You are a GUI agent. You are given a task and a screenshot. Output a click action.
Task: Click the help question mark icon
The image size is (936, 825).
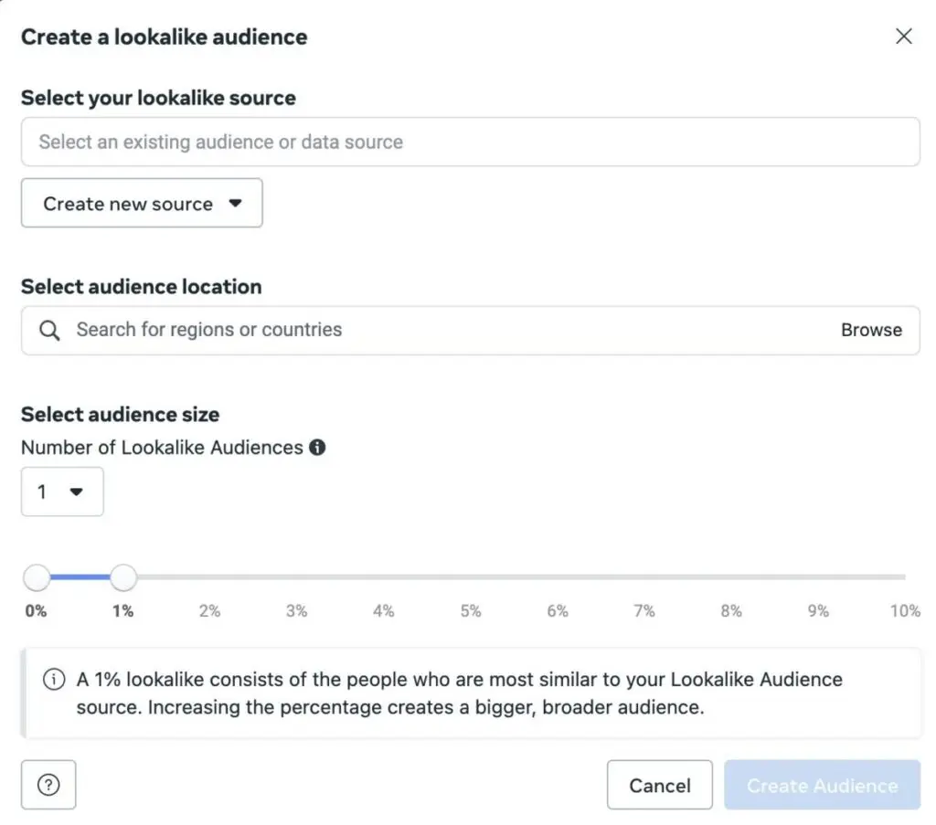pos(48,785)
